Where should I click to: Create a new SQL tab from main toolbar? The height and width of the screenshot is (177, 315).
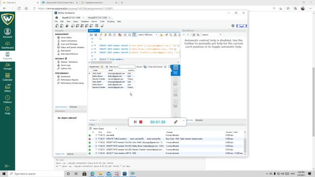(57, 26)
